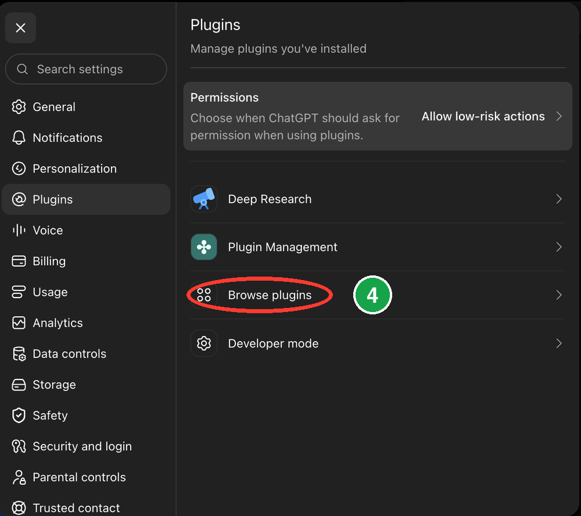Click the Plugin Management green icon
Viewport: 581px width, 516px height.
coord(204,247)
